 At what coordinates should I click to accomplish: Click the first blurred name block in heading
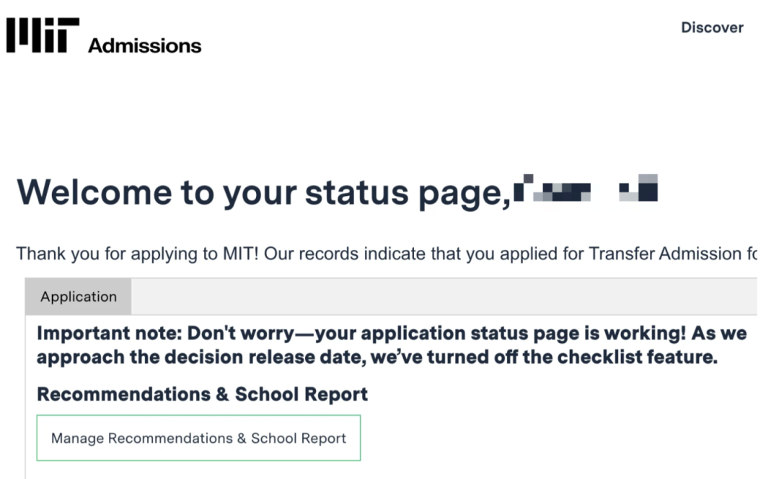(553, 188)
